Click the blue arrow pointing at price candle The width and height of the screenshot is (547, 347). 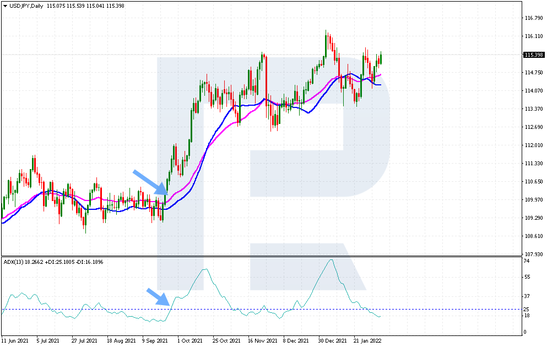[x=151, y=183]
